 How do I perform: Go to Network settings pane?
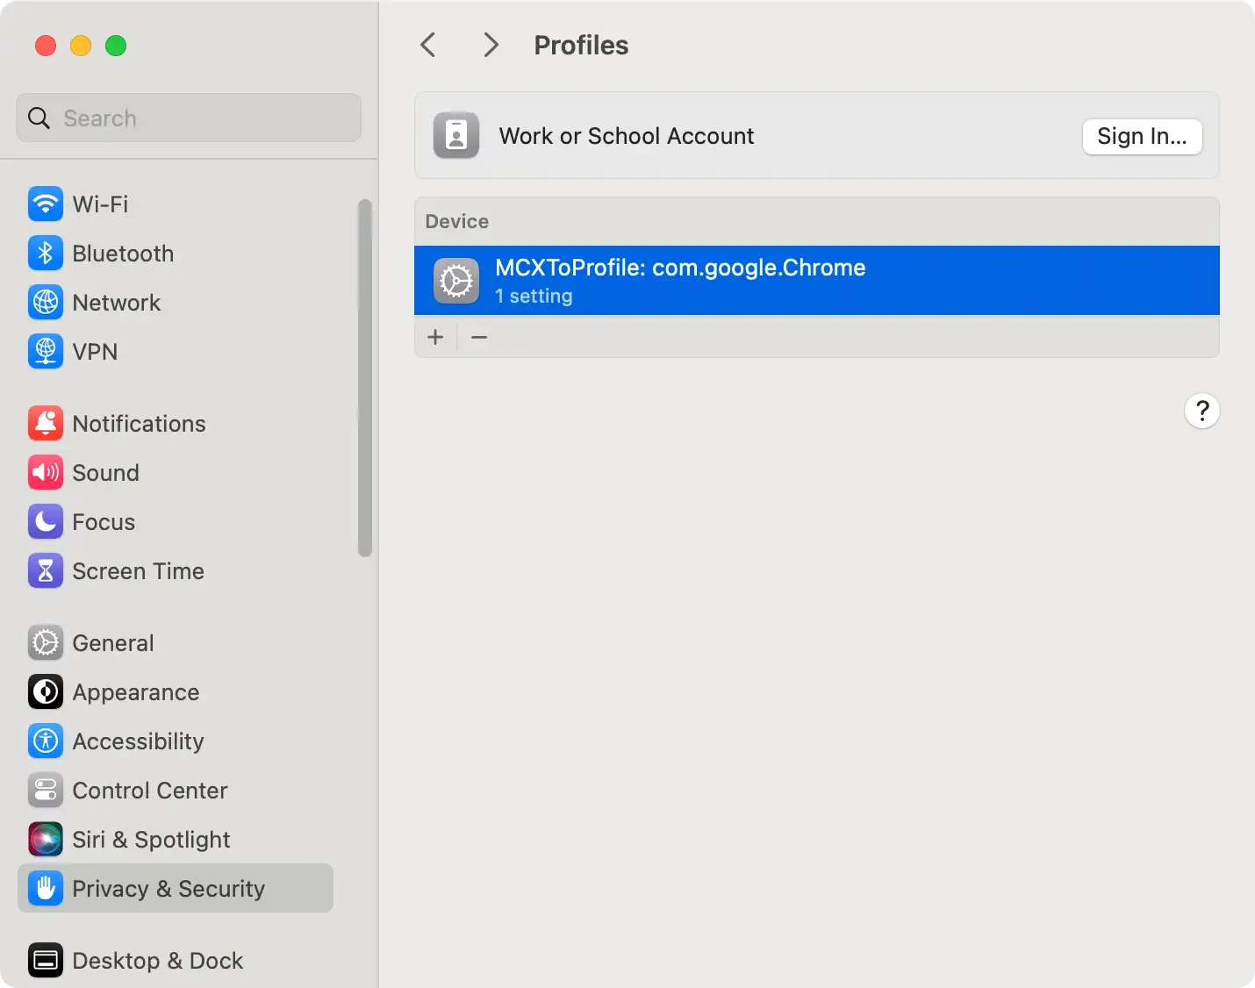[116, 303]
